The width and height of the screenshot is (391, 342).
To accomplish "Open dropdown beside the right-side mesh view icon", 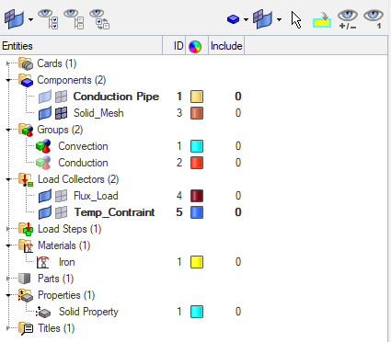I will pos(279,20).
